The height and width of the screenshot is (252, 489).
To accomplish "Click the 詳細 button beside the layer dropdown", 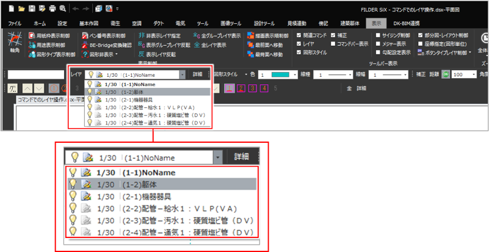I will coord(197,74).
